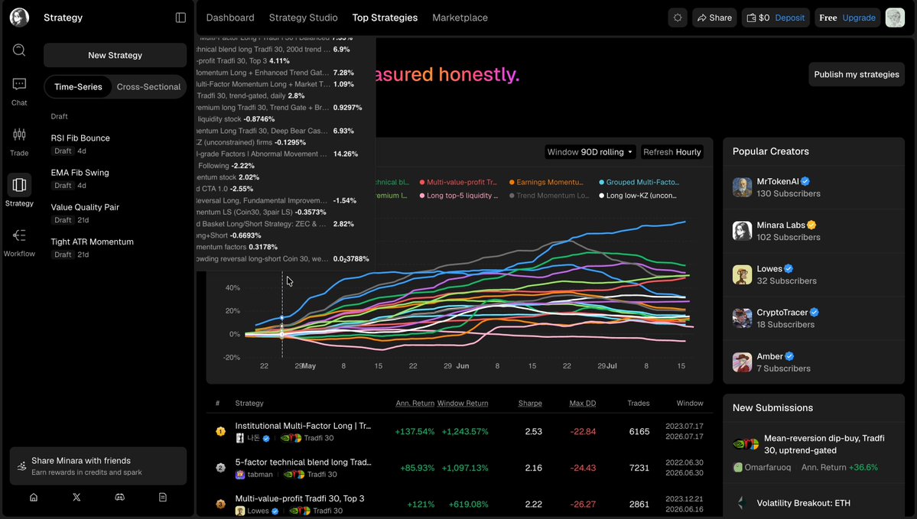Image resolution: width=917 pixels, height=519 pixels.
Task: Switch to Time-Series strategy mode
Action: click(x=78, y=86)
